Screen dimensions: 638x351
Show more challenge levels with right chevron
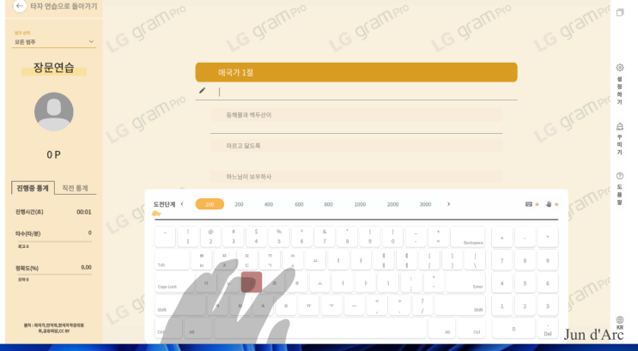pyautogui.click(x=449, y=204)
